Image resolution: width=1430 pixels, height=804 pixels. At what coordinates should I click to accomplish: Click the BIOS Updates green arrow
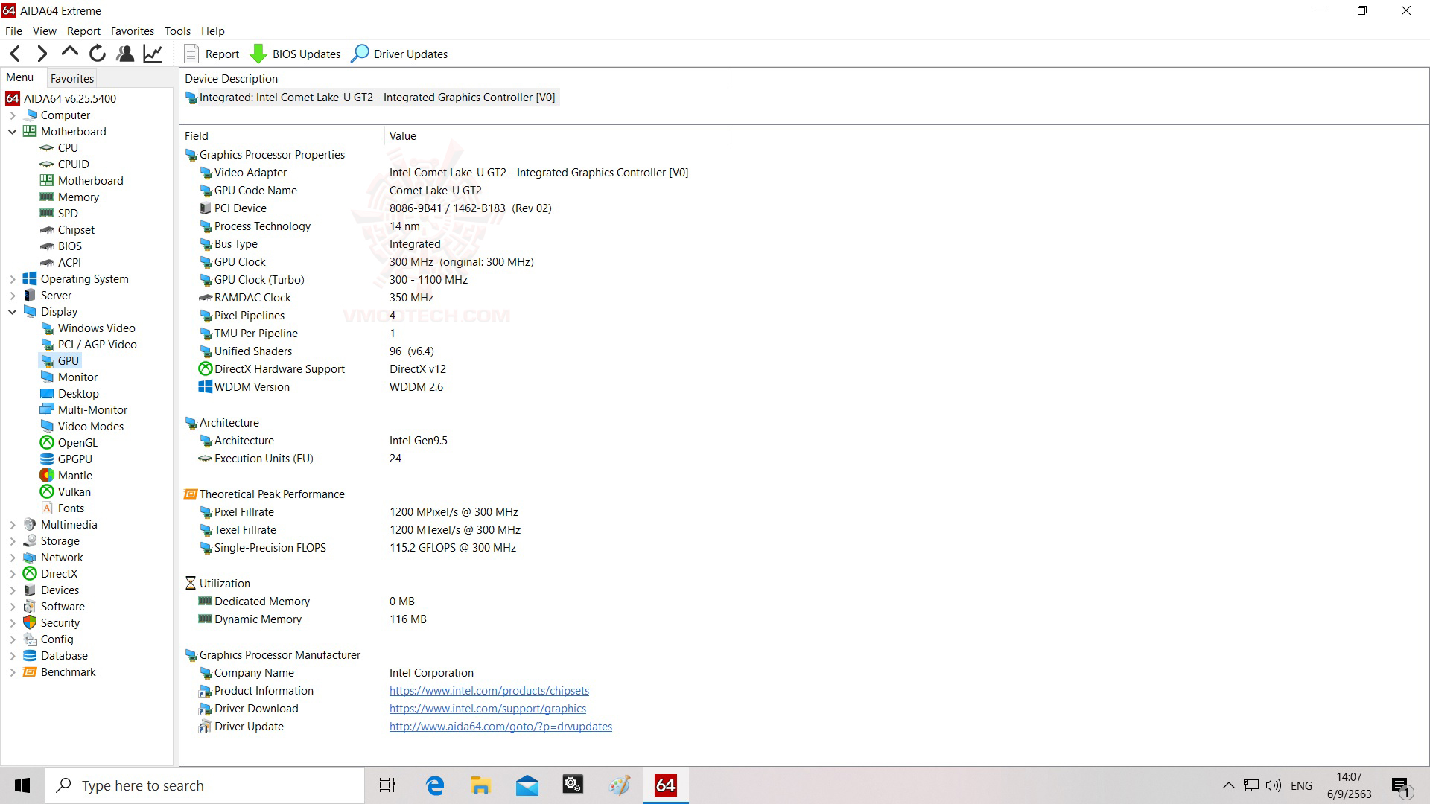tap(258, 54)
